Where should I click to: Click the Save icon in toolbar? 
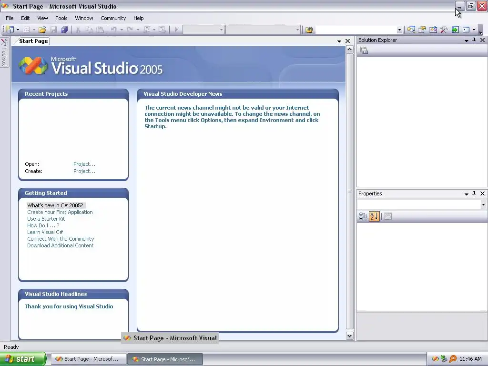click(53, 30)
